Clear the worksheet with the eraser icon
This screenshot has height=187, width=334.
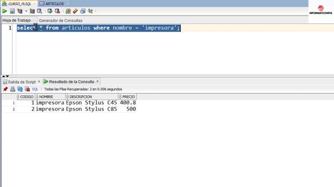click(x=75, y=11)
